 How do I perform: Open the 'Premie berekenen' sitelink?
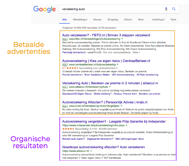click(72, 75)
